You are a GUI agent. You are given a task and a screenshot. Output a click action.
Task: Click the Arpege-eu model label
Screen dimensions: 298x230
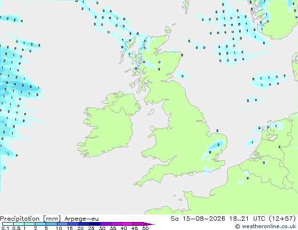point(81,219)
